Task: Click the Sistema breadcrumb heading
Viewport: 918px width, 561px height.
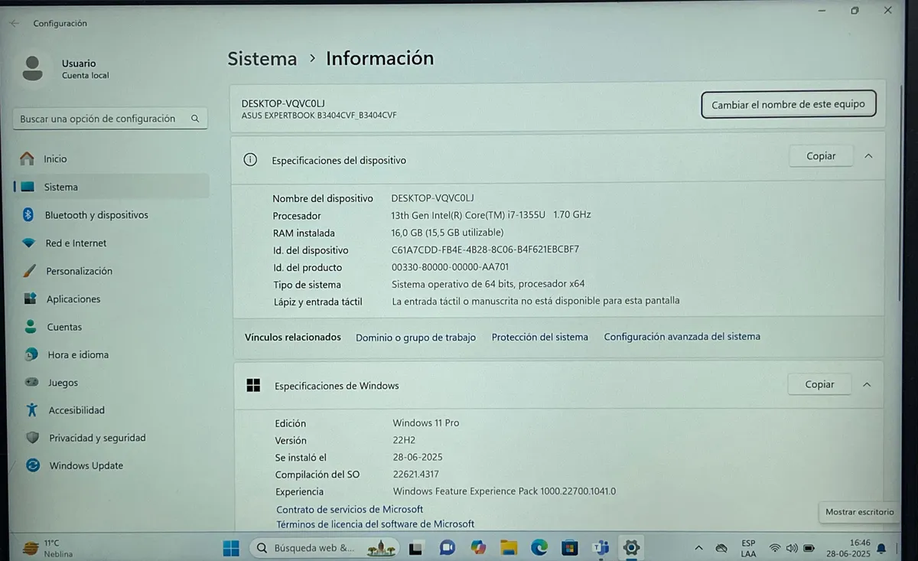Action: pyautogui.click(x=262, y=59)
